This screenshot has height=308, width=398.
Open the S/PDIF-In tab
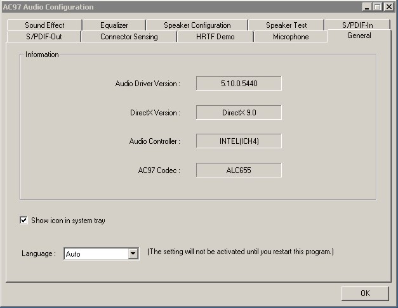[x=357, y=25]
